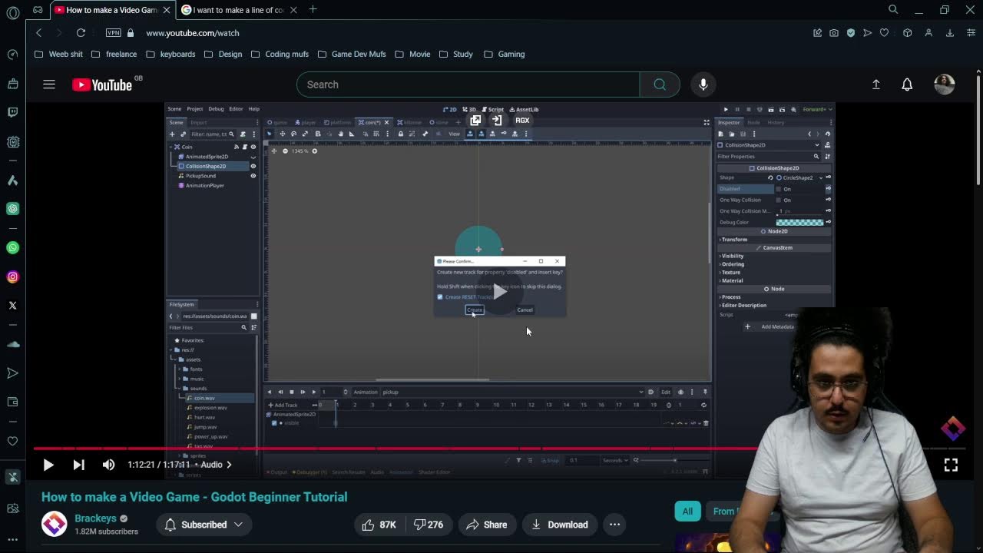983x553 pixels.
Task: Open ChatGPT panel in the sidebar
Action: tap(13, 209)
